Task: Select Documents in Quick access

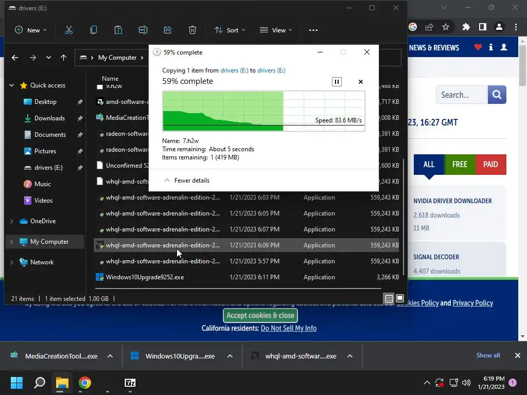Action: coord(50,135)
